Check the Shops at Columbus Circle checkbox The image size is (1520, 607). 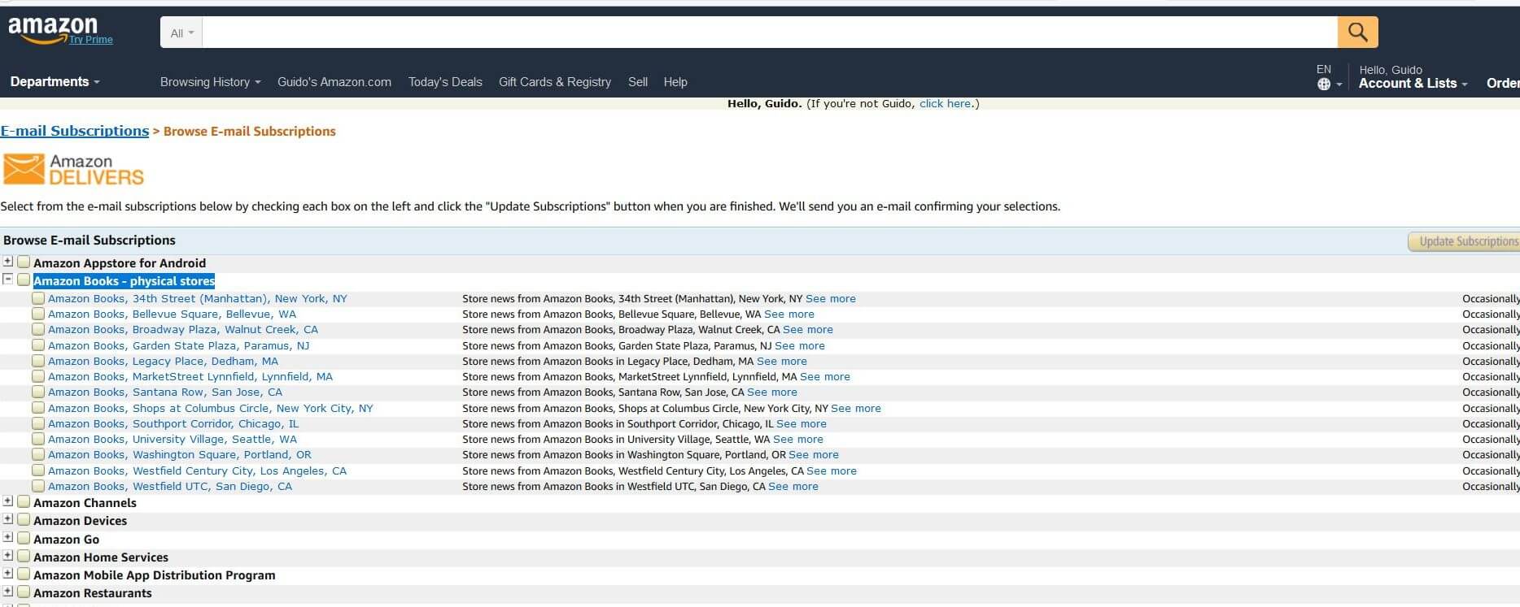pyautogui.click(x=38, y=408)
